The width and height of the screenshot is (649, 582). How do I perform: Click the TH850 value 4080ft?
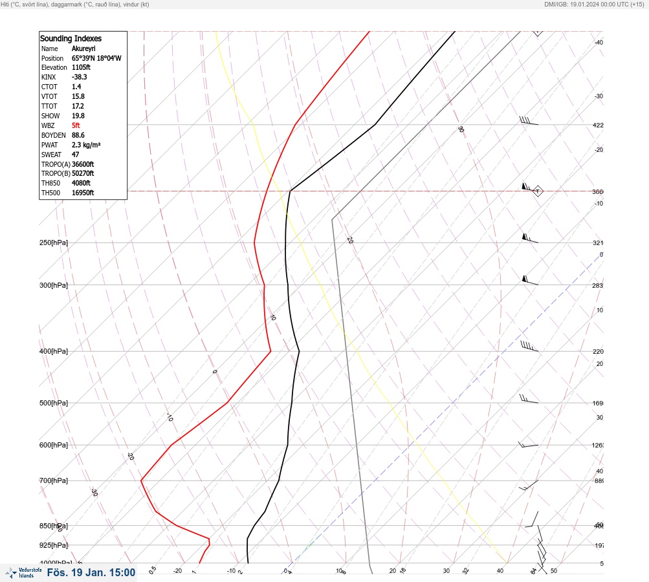click(81, 183)
